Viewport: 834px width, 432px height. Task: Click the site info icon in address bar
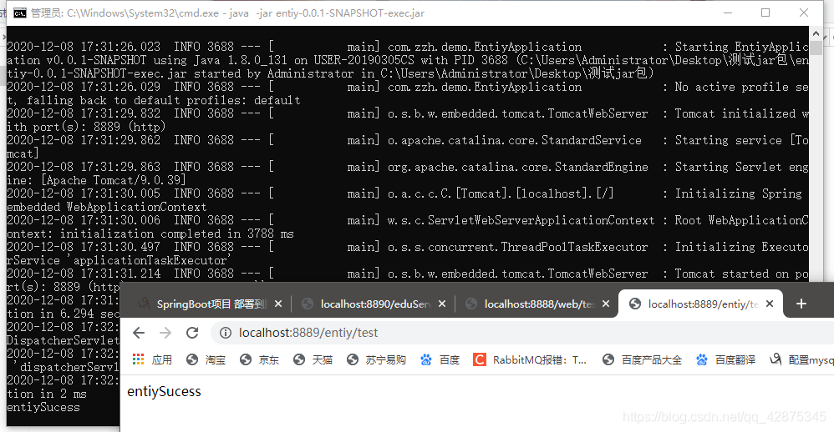pyautogui.click(x=226, y=333)
